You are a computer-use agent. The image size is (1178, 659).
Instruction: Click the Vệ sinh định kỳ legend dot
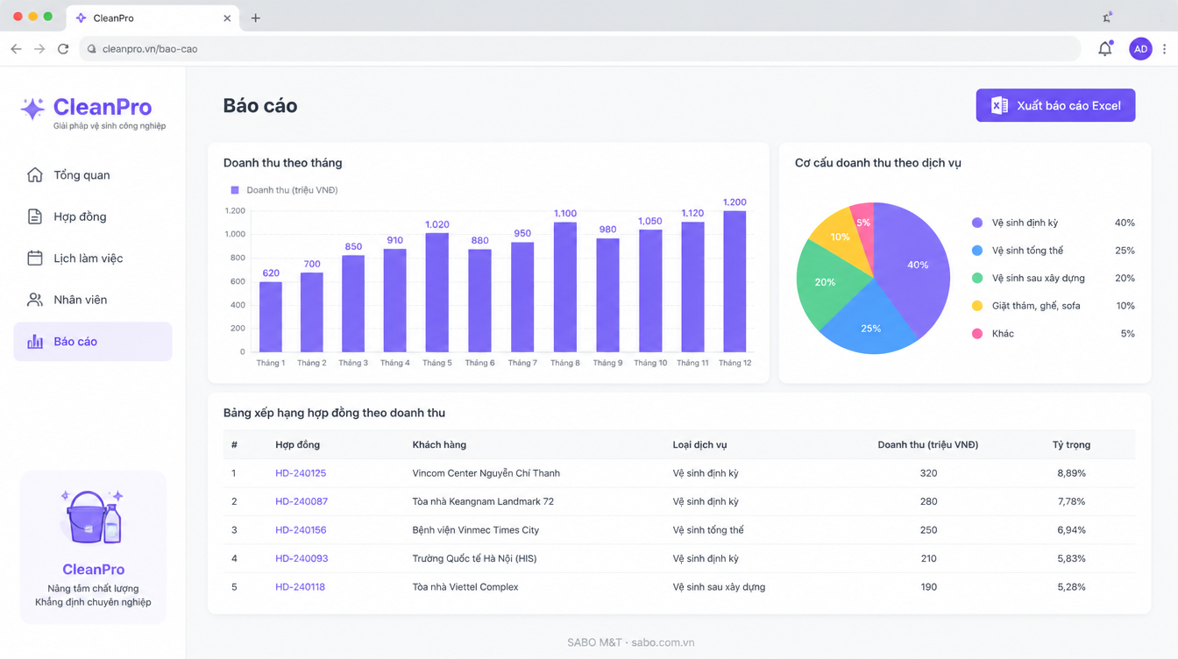977,223
